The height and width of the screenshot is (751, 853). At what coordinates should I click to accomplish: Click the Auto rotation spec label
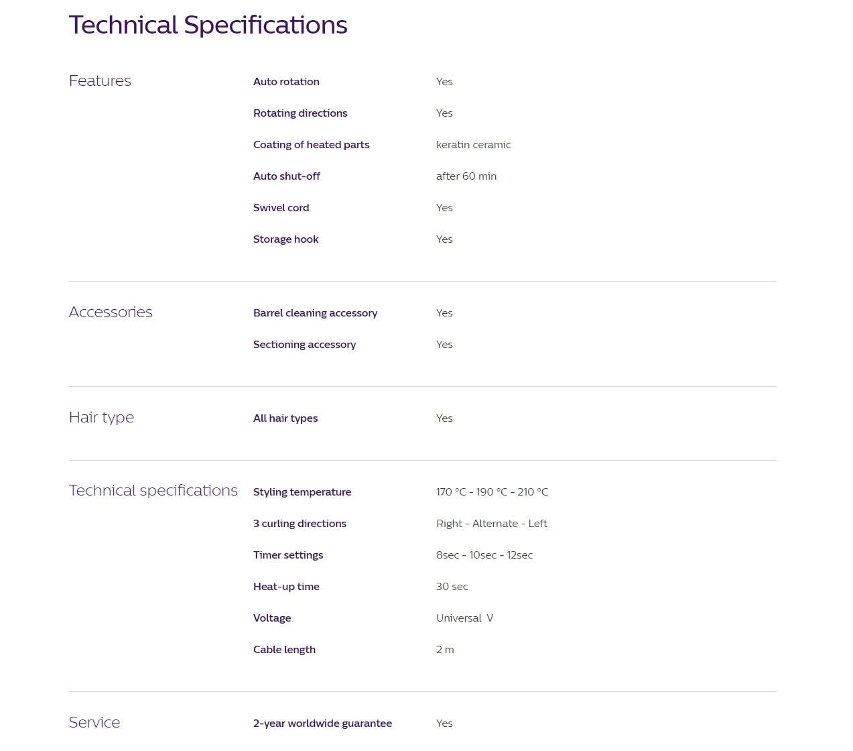286,82
